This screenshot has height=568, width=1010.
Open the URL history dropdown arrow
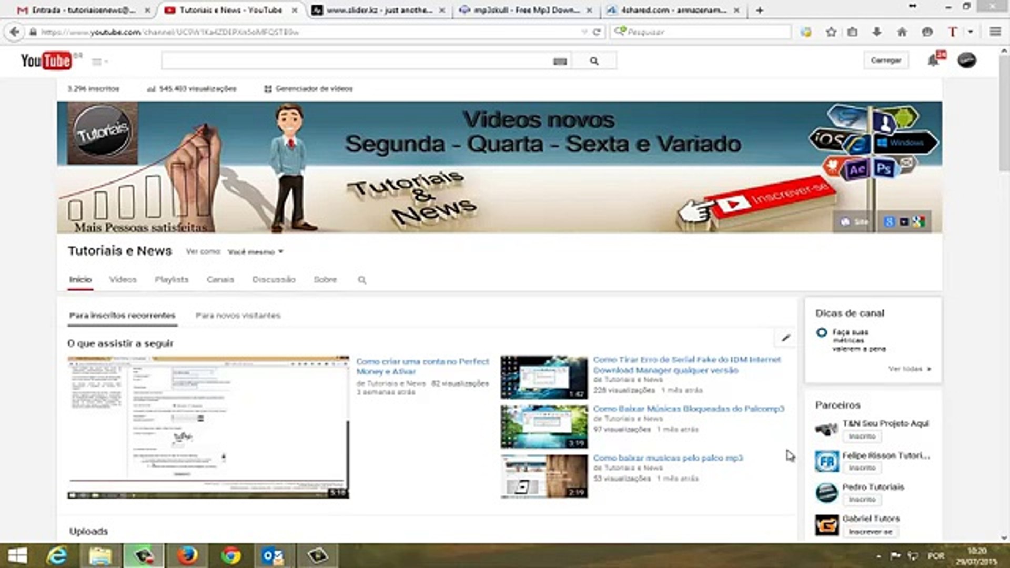click(x=584, y=32)
